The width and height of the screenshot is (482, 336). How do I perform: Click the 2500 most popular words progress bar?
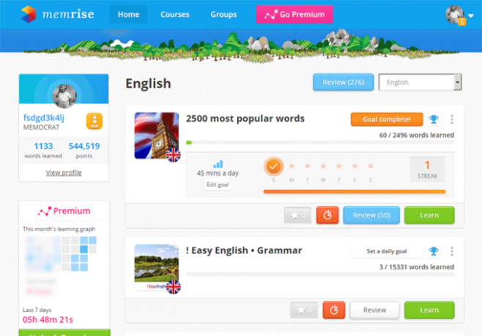(319, 143)
